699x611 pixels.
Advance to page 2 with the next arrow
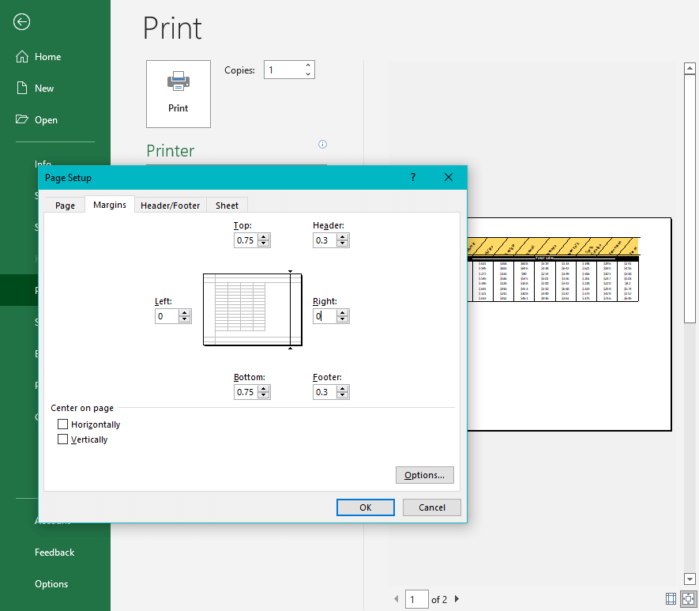click(x=457, y=599)
